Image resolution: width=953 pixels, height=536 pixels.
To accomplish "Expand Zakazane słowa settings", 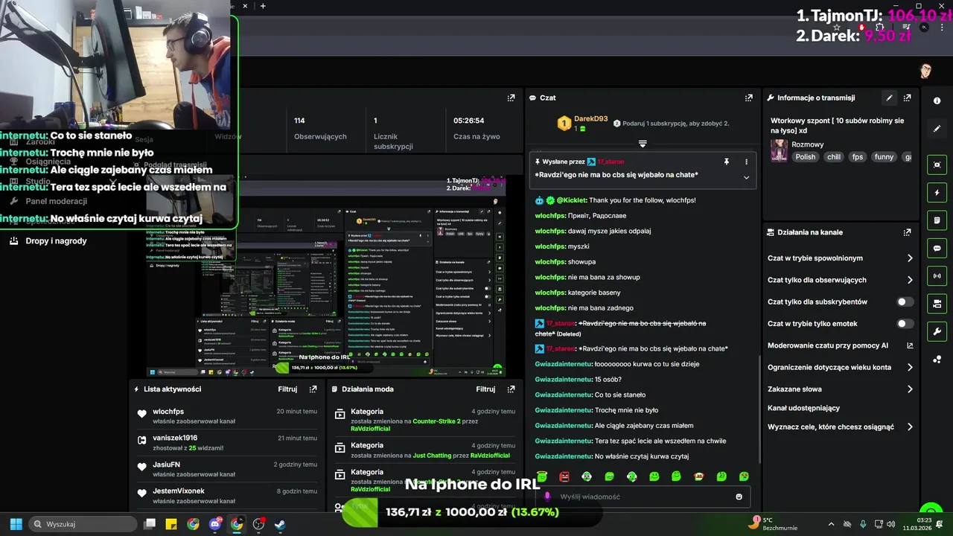I will [x=910, y=389].
